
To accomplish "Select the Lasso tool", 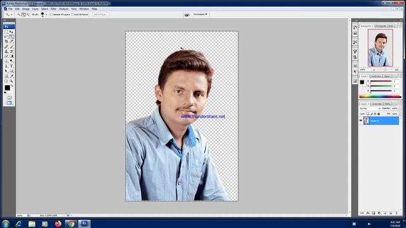I will [x=6, y=37].
